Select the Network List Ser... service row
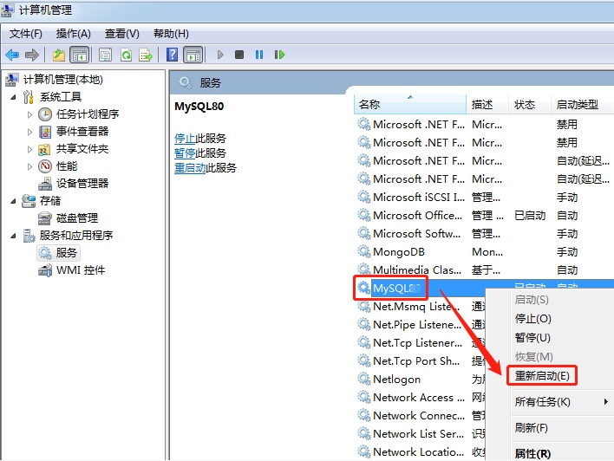Image resolution: width=614 pixels, height=461 pixels. 420,433
